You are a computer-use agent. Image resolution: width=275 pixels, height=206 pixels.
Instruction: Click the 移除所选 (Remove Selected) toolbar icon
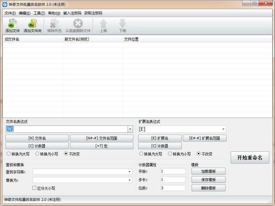click(55, 24)
